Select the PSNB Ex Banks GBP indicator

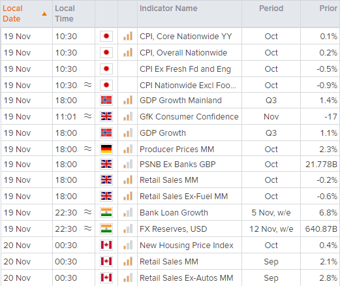[x=178, y=164]
